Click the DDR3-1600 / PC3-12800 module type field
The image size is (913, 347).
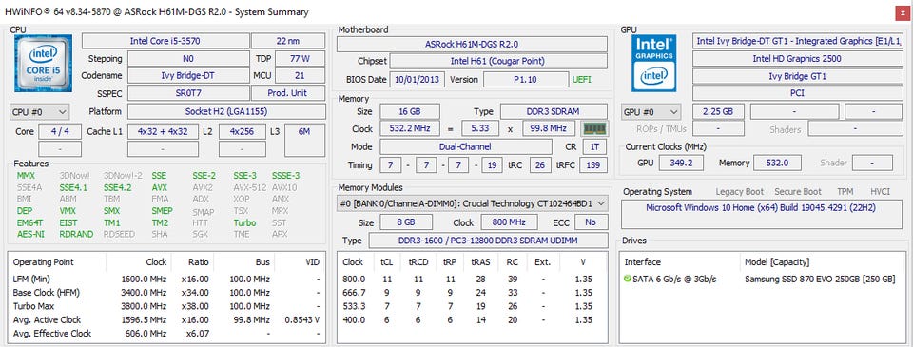pos(489,241)
